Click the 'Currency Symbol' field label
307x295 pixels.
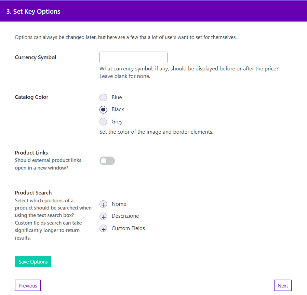[x=36, y=57]
